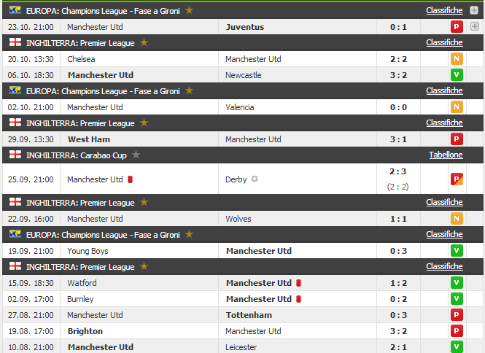Click England flag icon in Carabao Cup header
This screenshot has width=485, height=353.
[x=15, y=155]
